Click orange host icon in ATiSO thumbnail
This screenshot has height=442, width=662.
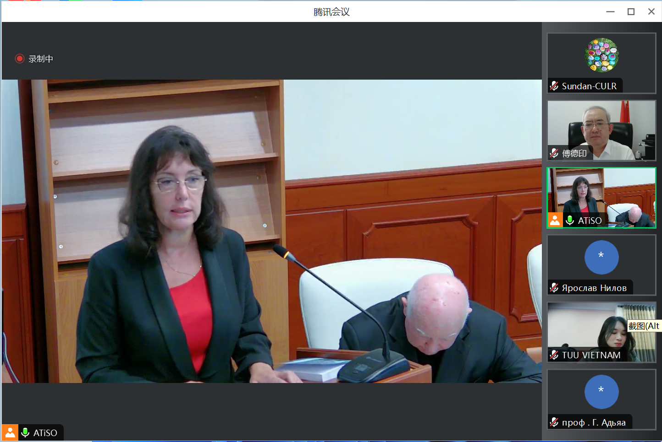555,220
